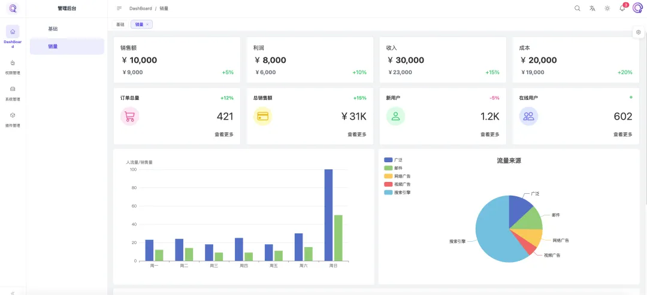Click 查看更多 in 在线用户 card
This screenshot has height=295, width=647.
[622, 134]
